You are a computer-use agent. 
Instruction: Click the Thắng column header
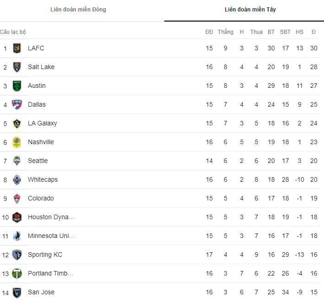(225, 32)
